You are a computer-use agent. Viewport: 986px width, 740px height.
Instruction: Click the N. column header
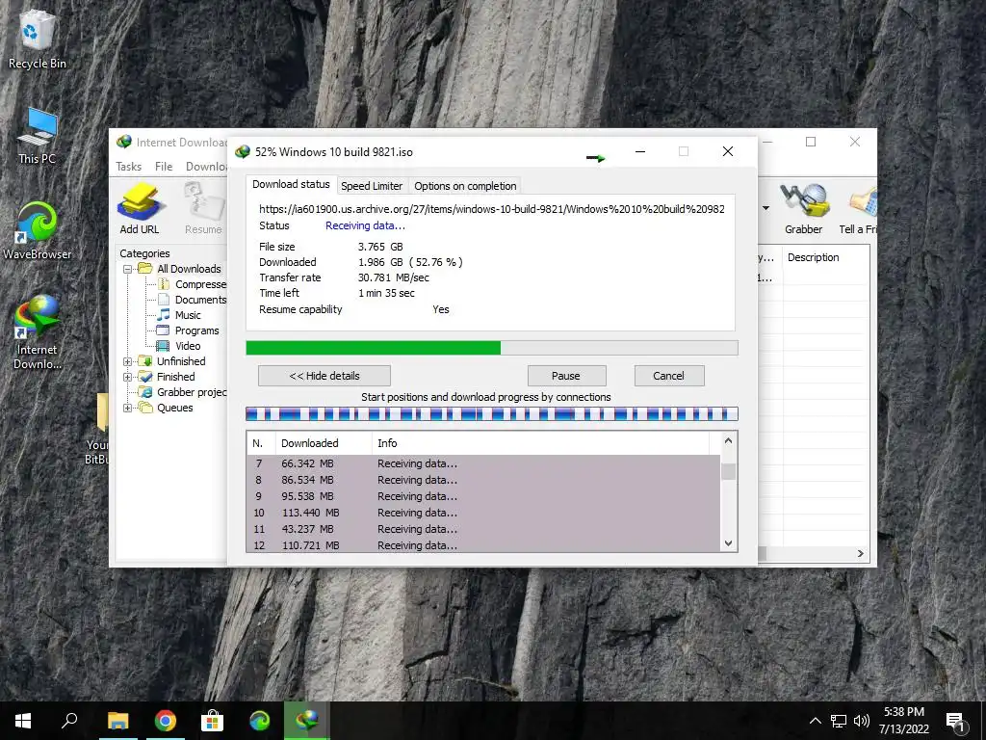click(x=262, y=443)
